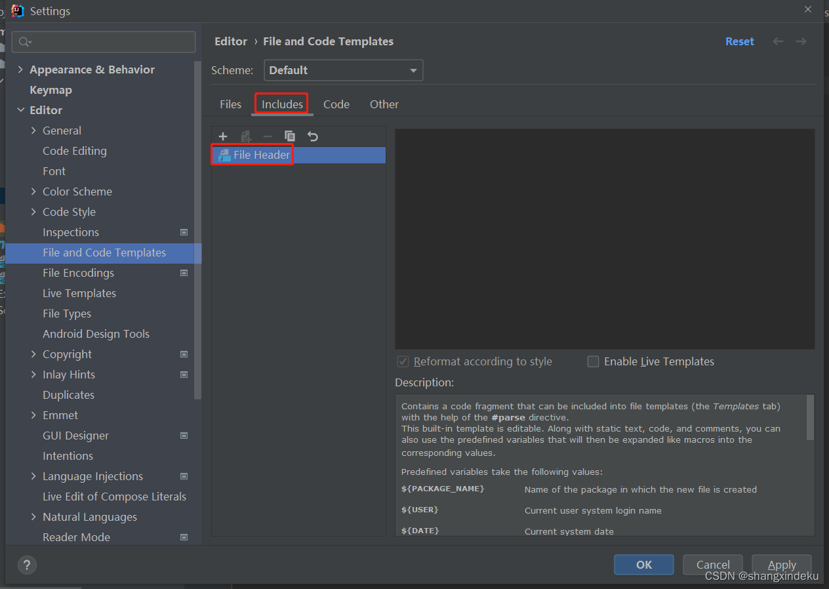Open Intentions settings
Image resolution: width=829 pixels, height=589 pixels.
pos(68,456)
